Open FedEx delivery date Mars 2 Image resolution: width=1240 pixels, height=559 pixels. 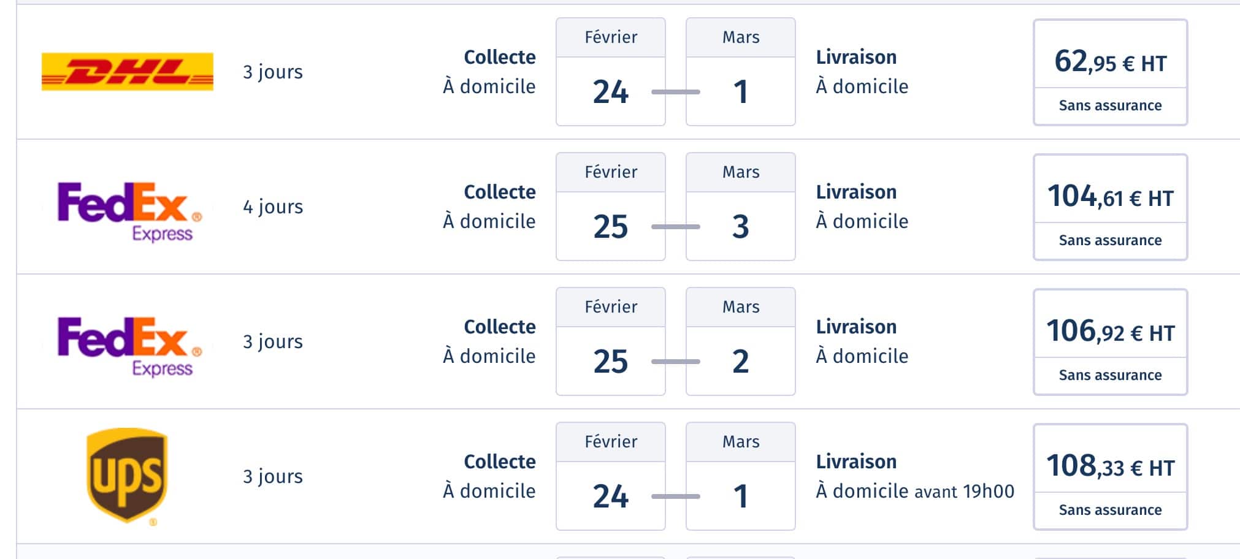[741, 341]
